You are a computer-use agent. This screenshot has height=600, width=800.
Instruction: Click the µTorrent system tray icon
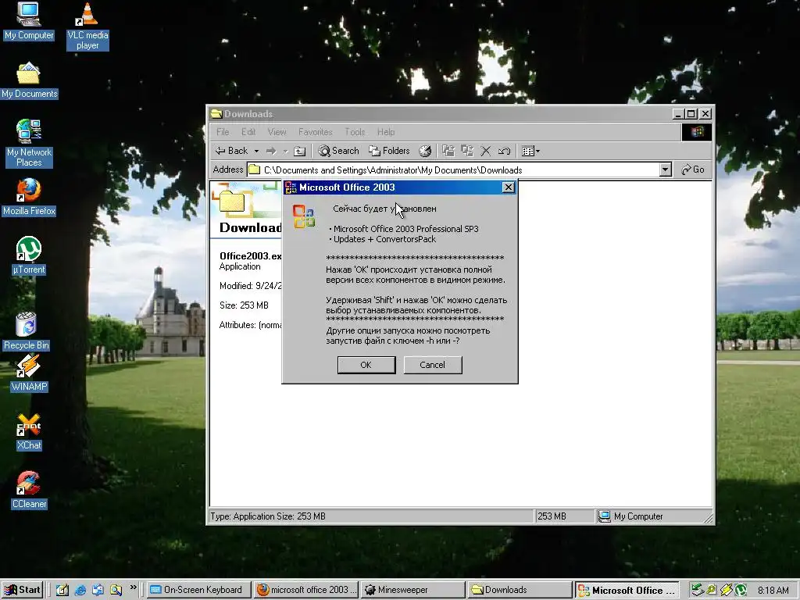tap(741, 591)
